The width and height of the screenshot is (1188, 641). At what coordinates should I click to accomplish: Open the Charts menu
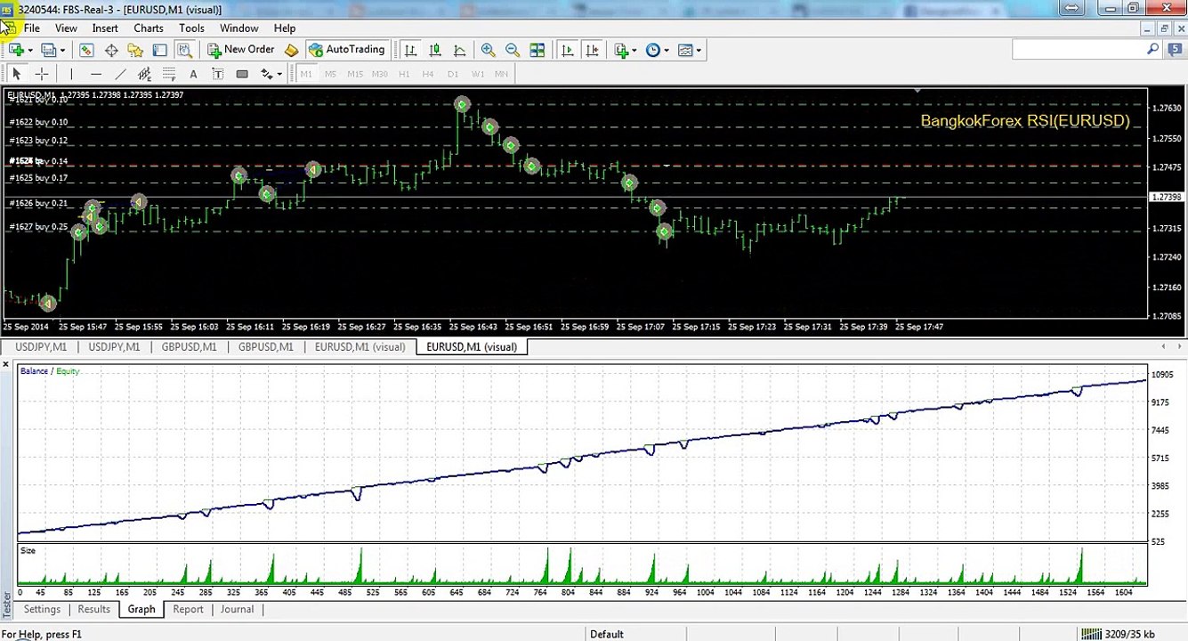click(x=149, y=28)
